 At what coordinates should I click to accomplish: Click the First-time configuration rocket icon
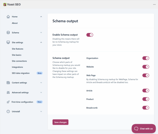(x=8, y=102)
